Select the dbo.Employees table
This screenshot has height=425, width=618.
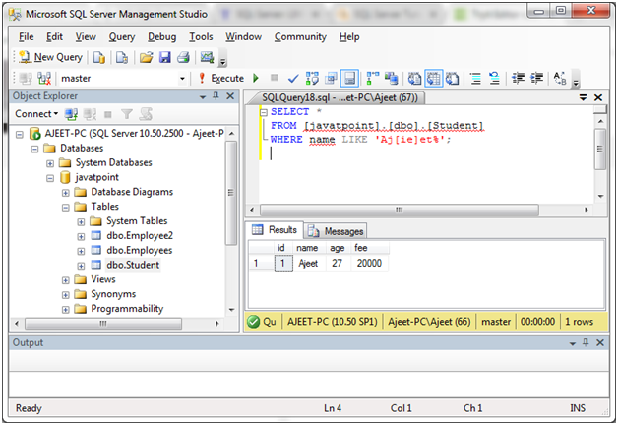[x=139, y=250]
